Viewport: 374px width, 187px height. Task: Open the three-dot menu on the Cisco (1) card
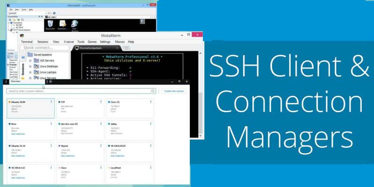151,102
